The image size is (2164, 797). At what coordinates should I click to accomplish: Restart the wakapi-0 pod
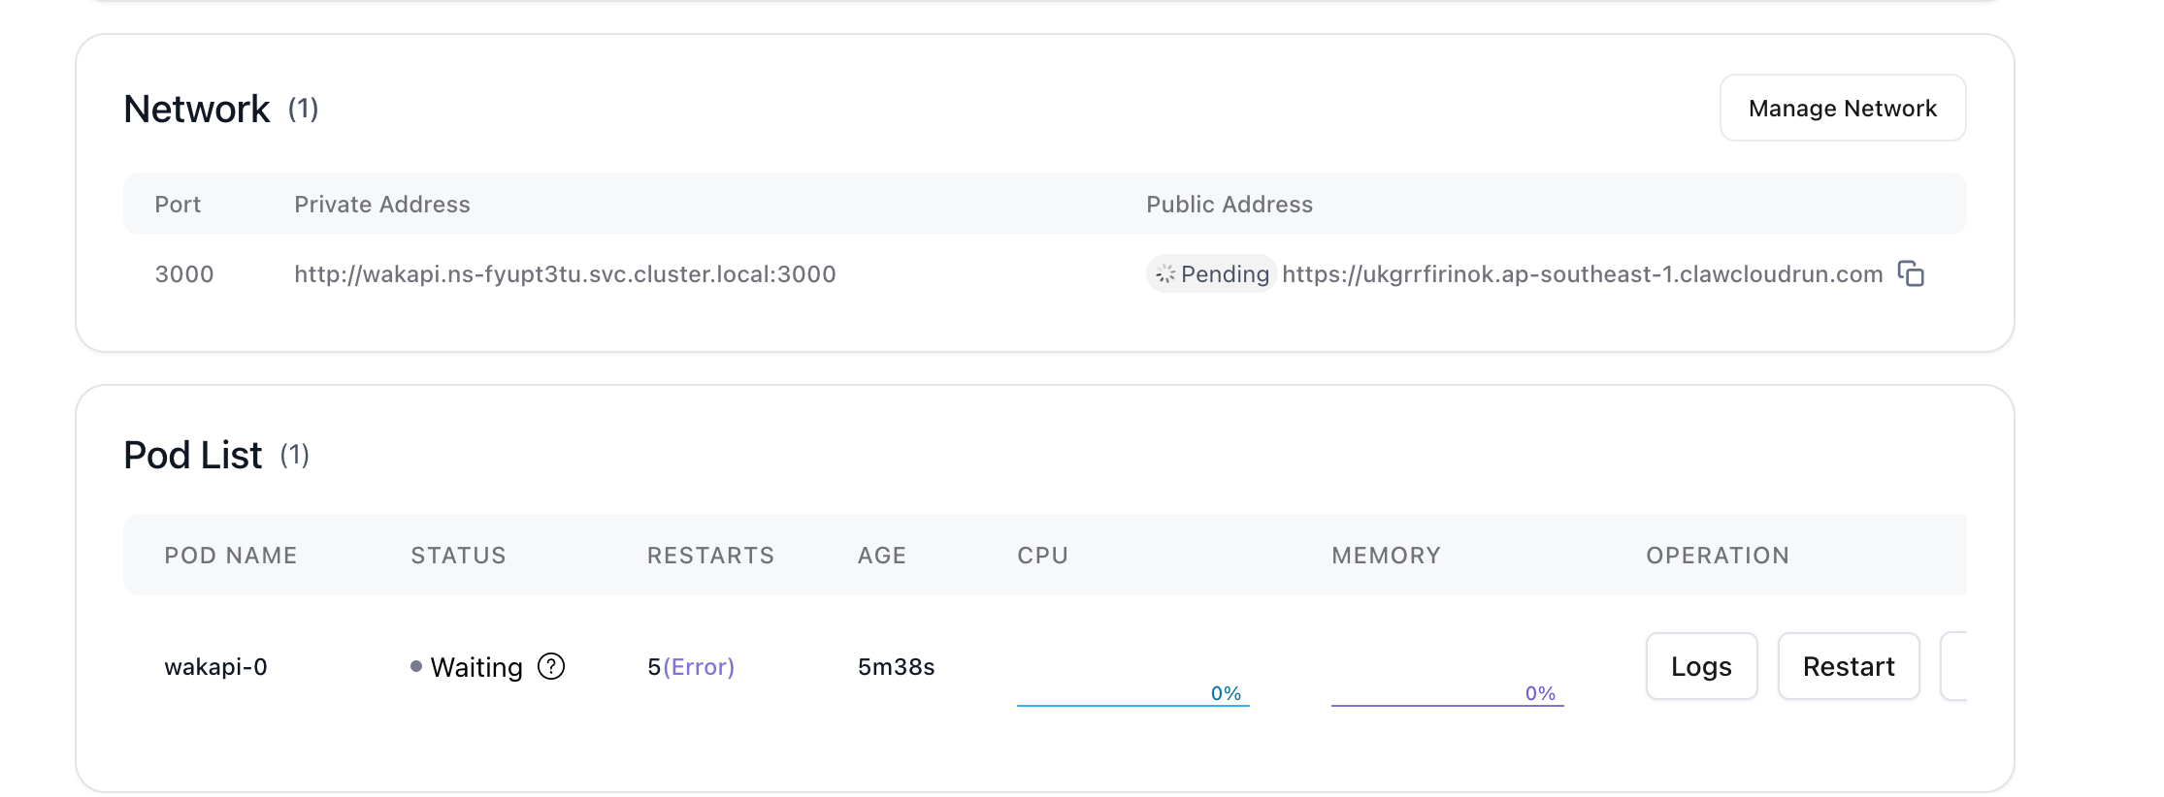click(1849, 667)
